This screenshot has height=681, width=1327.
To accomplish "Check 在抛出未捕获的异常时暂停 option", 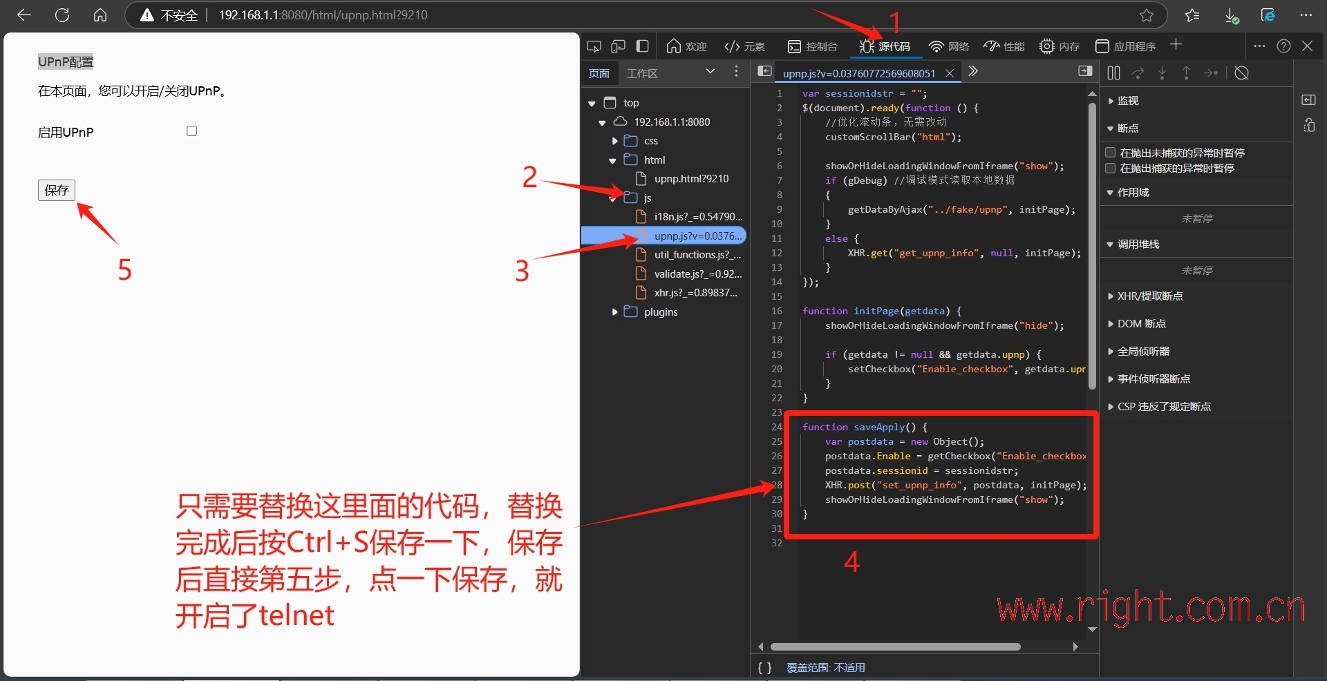I will point(1111,153).
